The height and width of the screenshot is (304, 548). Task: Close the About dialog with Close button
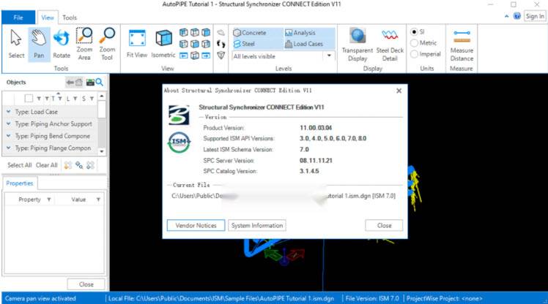pos(384,226)
